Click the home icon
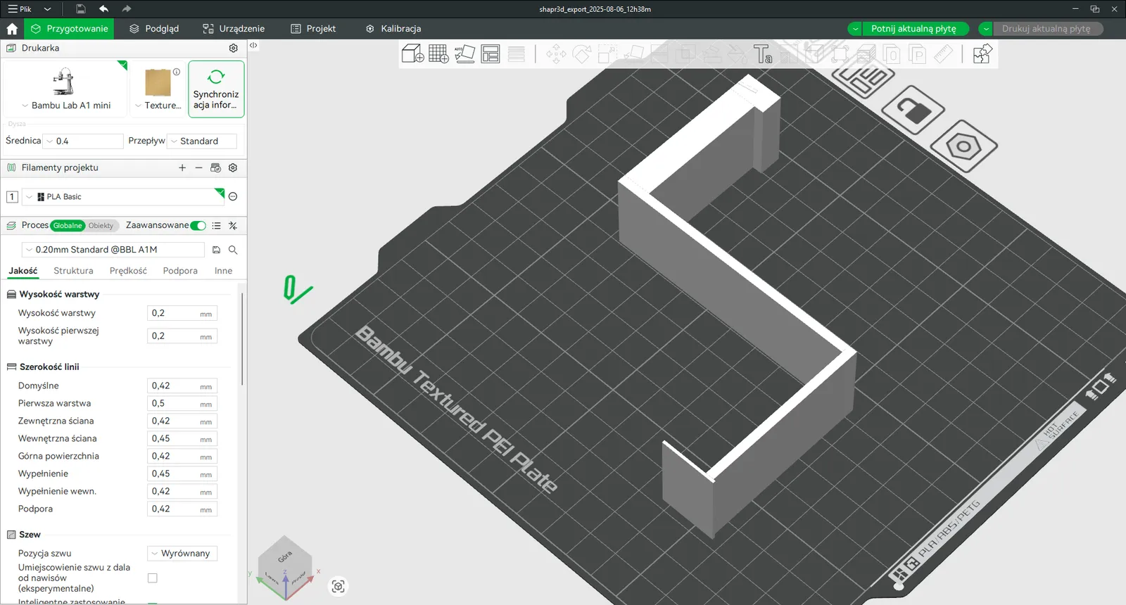This screenshot has width=1126, height=605. [12, 29]
